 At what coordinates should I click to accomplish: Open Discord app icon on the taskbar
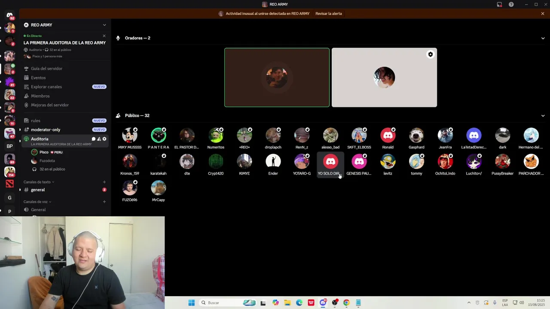tap(323, 303)
